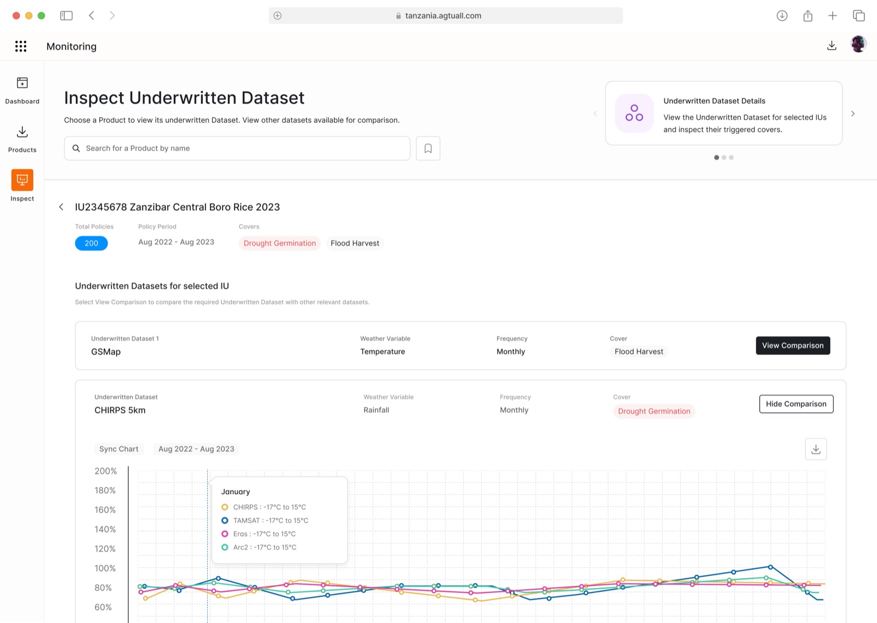Screen dimensions: 877x623
Task: Go back using the chevron beside IU2345678
Action: tap(61, 207)
